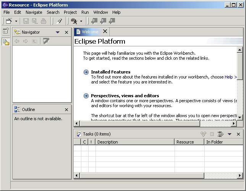This screenshot has height=191, width=246.
Task: Open the Help menu
Action: tap(116, 12)
